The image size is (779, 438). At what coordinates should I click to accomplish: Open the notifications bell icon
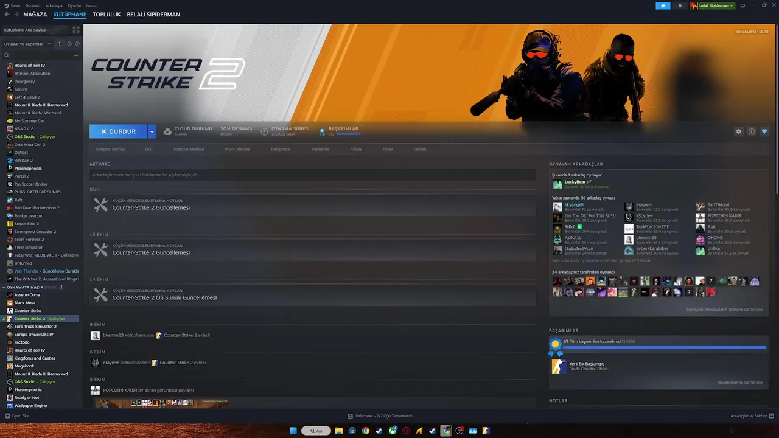680,5
